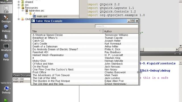This screenshot has width=182, height=102.
Task: Sort by the Author column header
Action: (121, 31)
